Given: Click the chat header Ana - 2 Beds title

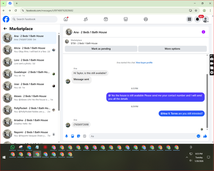Looking at the screenshot, I should tap(90, 32).
